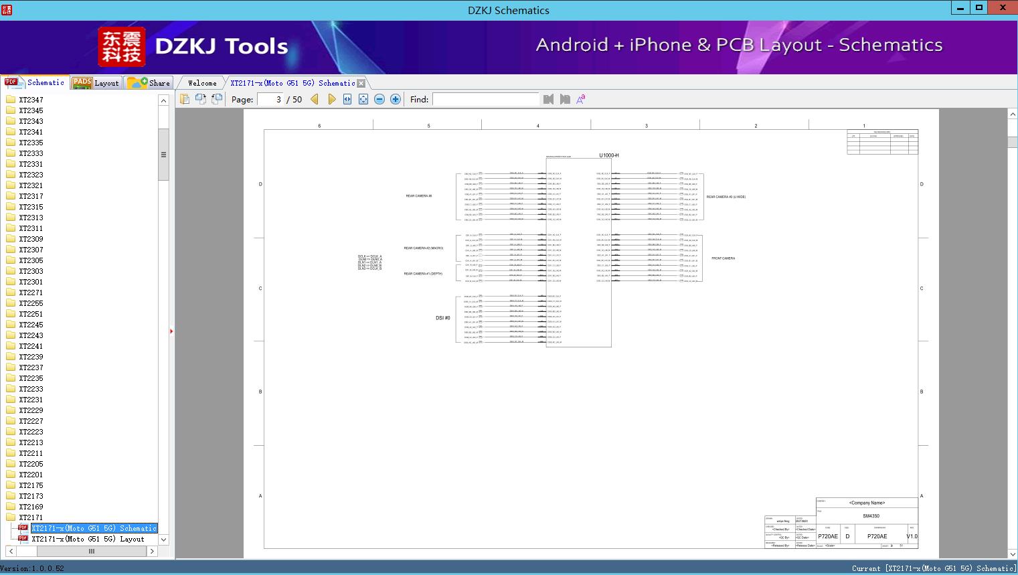Open the XT2271 folder
The height and width of the screenshot is (575, 1018).
(31, 293)
